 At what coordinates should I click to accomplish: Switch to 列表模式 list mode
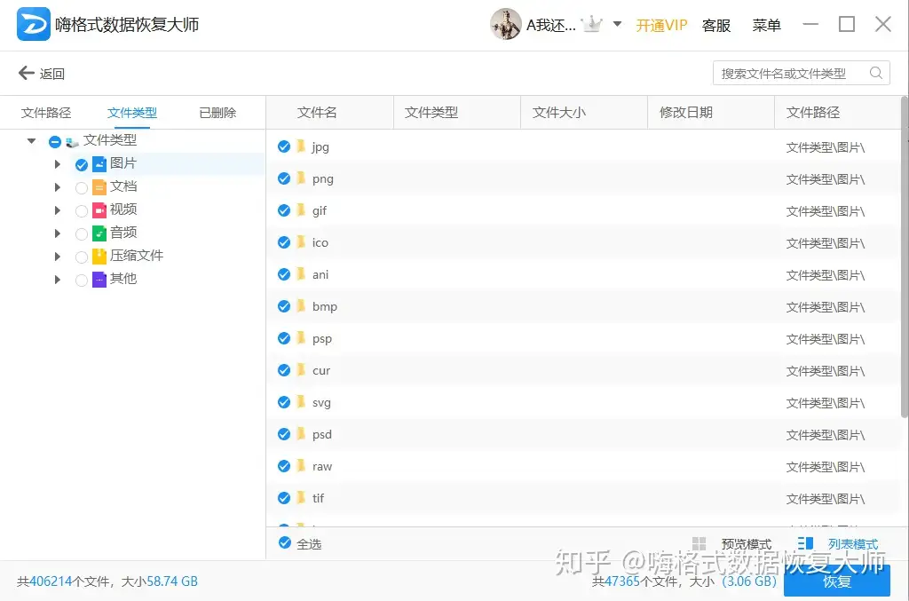tap(853, 544)
